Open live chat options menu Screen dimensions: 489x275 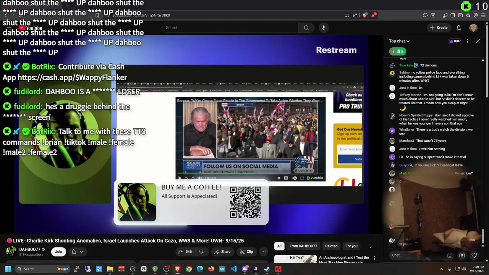point(468,41)
